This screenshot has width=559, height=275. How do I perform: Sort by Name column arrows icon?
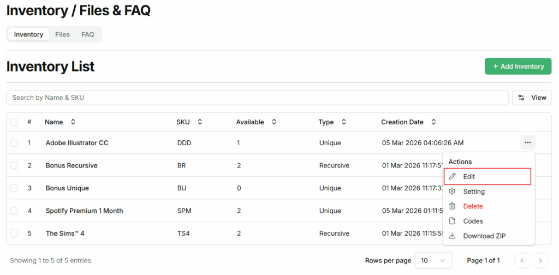click(73, 122)
